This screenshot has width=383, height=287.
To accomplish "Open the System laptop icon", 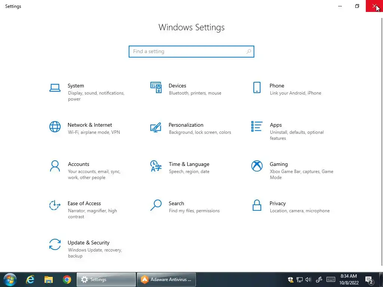I will [55, 87].
